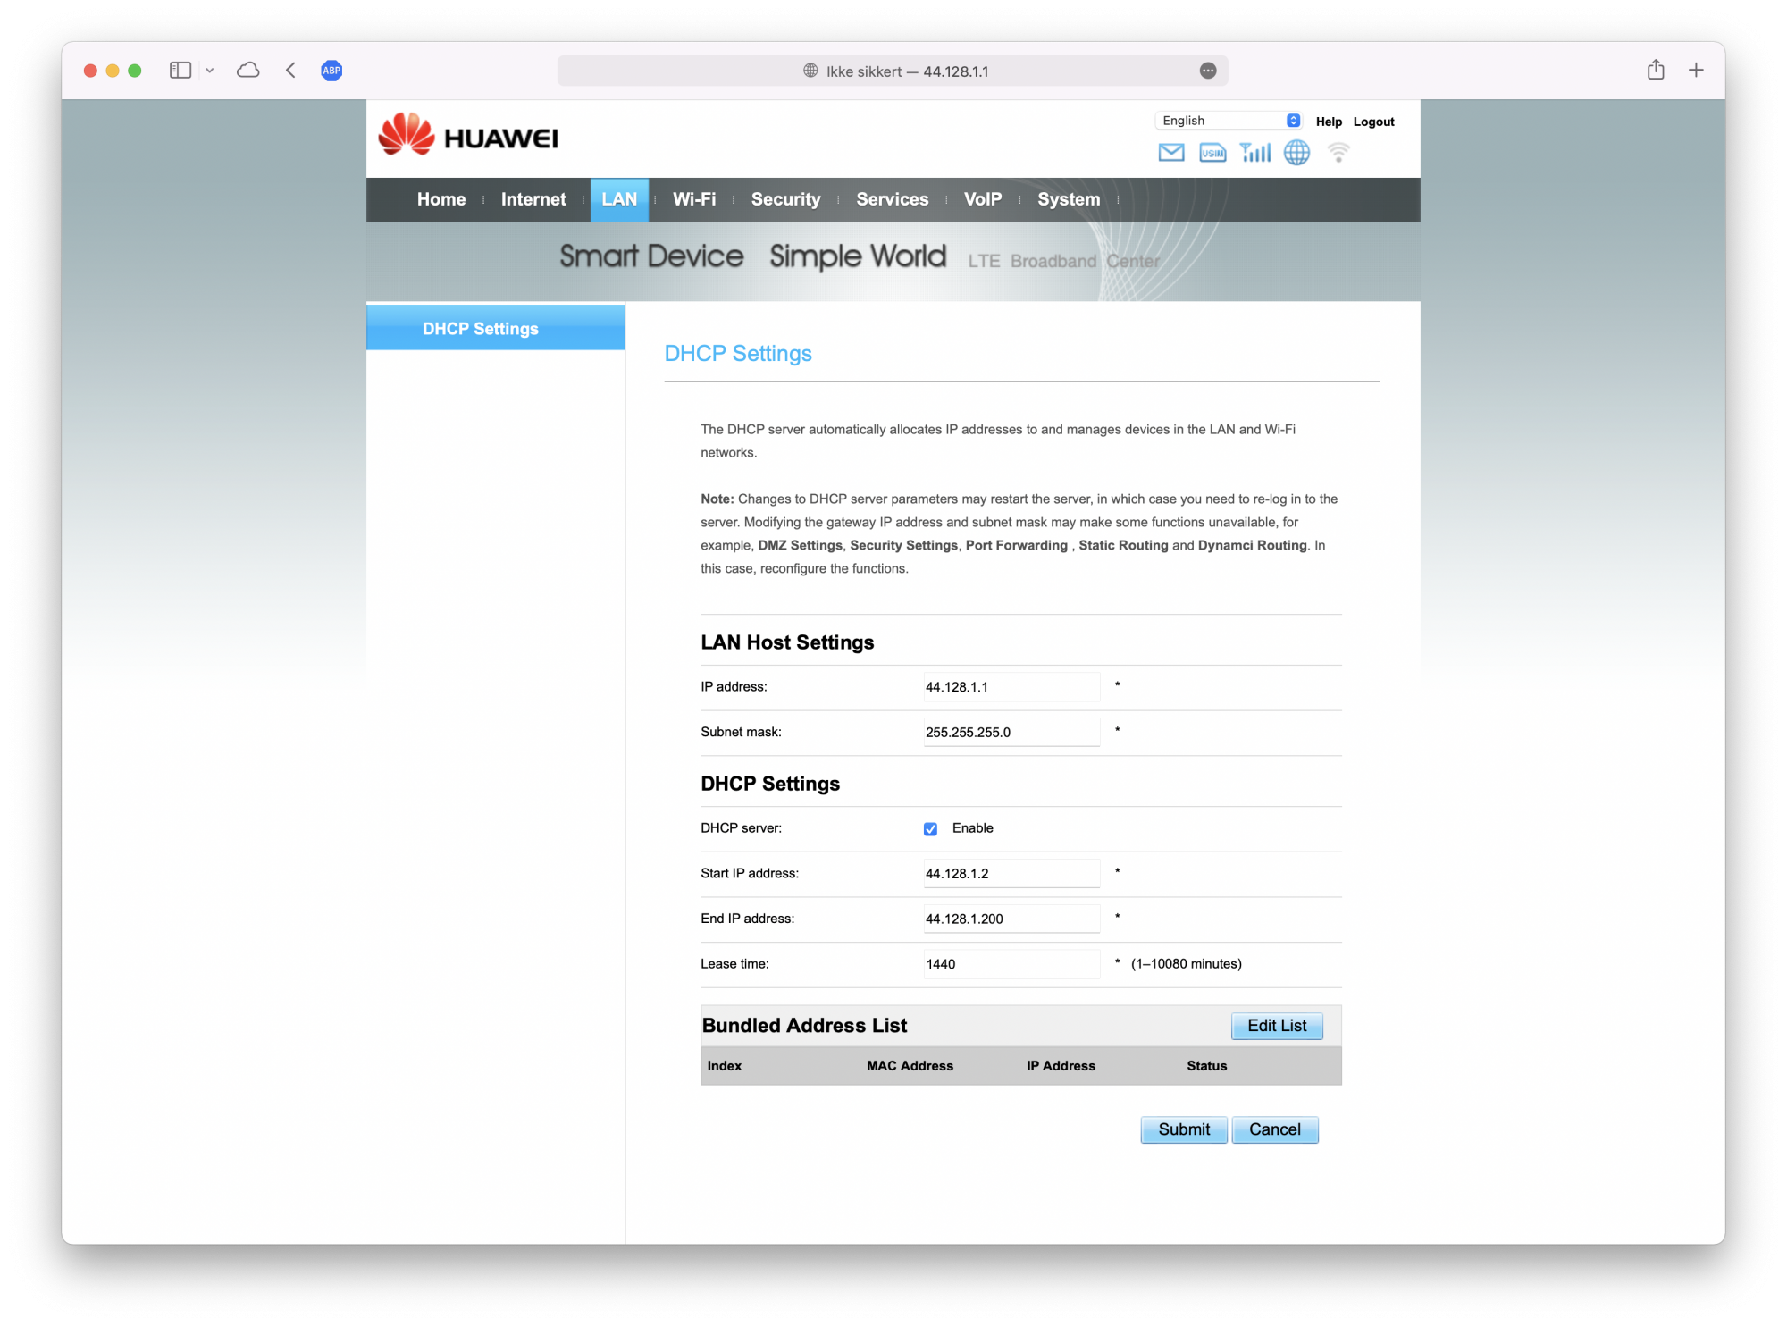Disable the DHCP server Enable checkbox
This screenshot has width=1787, height=1326.
pos(930,829)
